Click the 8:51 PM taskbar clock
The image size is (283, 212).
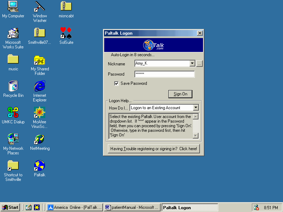click(x=271, y=208)
